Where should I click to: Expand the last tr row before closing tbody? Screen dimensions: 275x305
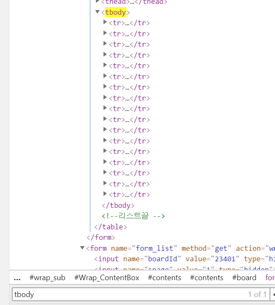[105, 194]
